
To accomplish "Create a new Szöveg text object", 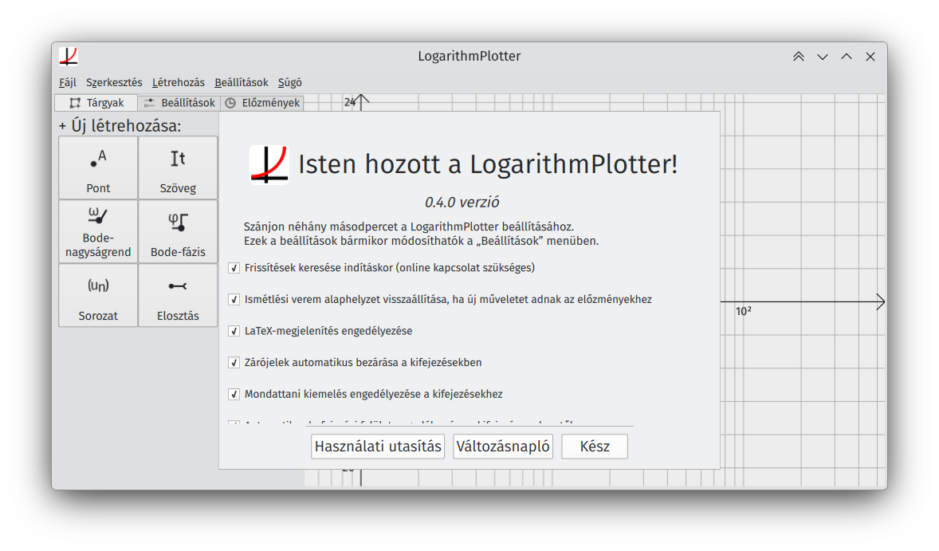I will [178, 167].
